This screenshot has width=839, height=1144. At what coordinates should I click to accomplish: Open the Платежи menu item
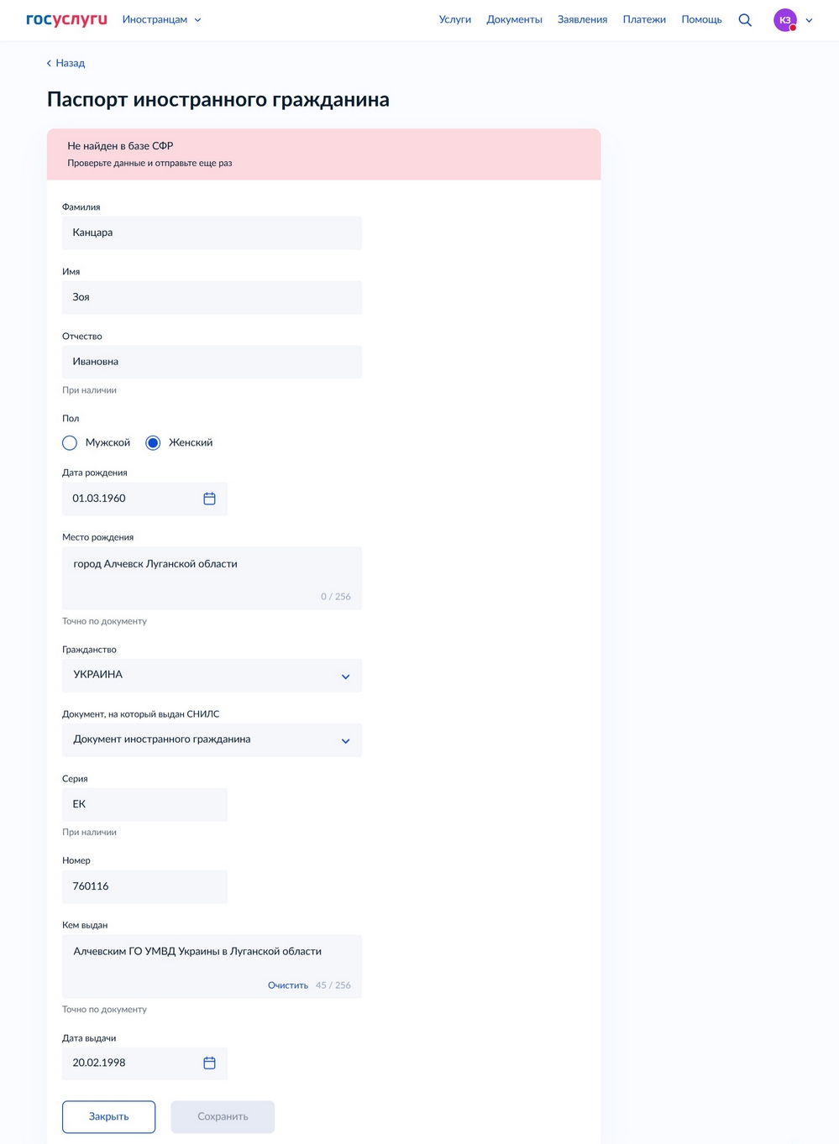pos(644,19)
